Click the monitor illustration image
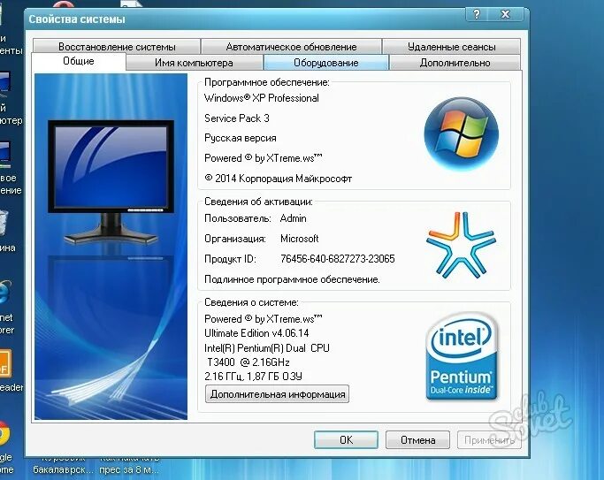The height and width of the screenshot is (480, 604). click(x=111, y=183)
